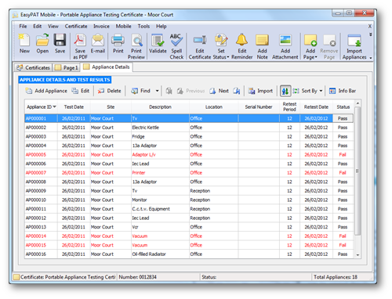Click Edit Reminder bell icon
Screen dimensions: 392x299
point(242,46)
